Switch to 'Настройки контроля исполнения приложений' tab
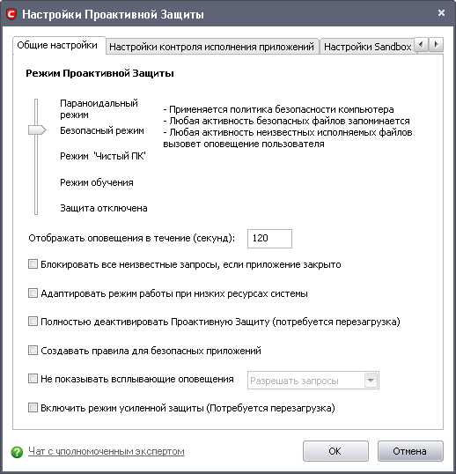 (x=212, y=47)
